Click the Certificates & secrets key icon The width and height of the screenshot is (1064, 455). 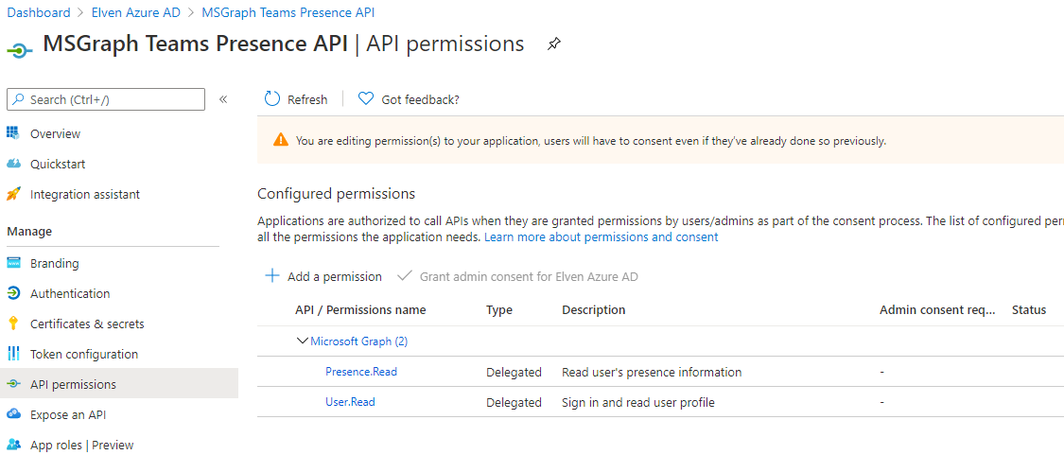[x=13, y=324]
